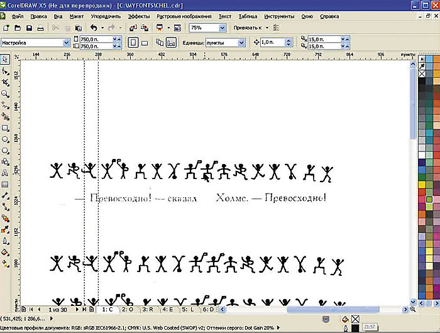The image size is (440, 333).
Task: Paste from clipboard
Action: [79, 28]
